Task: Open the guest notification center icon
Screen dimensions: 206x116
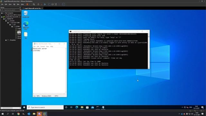Action: [202, 107]
